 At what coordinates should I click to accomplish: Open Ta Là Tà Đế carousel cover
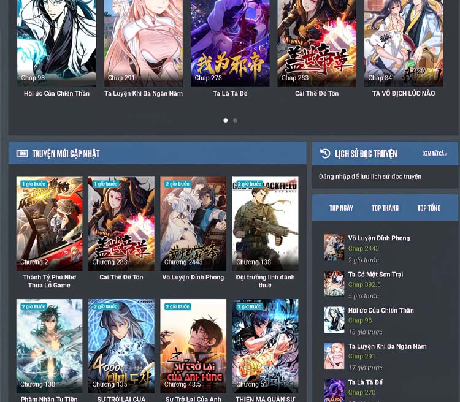point(230,44)
